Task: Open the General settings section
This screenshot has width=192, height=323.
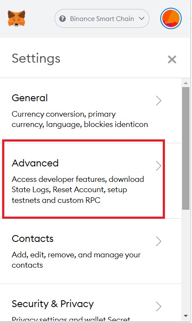Action: (x=91, y=111)
